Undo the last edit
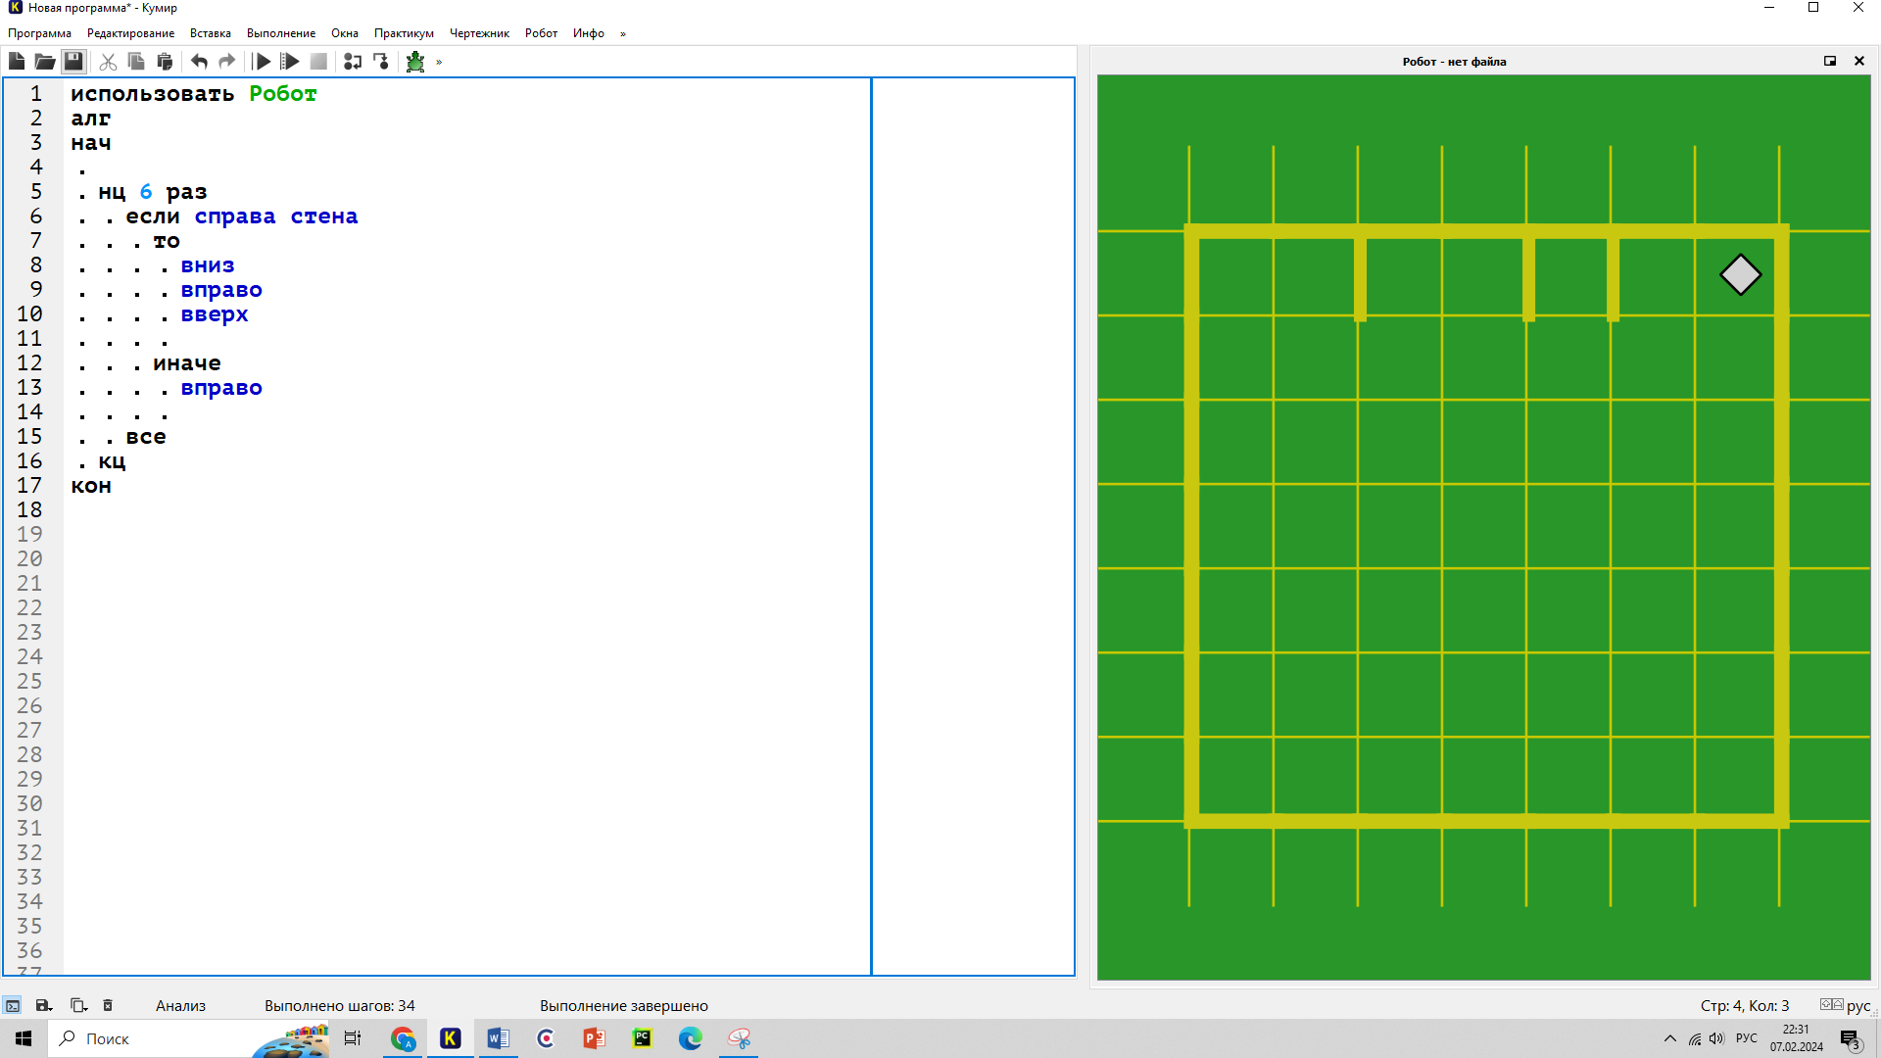 click(x=199, y=62)
